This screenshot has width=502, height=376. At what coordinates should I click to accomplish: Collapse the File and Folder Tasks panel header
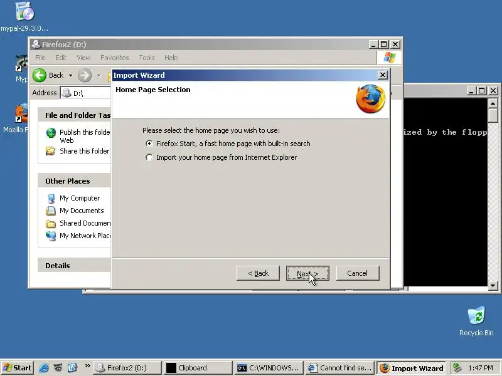(74, 115)
